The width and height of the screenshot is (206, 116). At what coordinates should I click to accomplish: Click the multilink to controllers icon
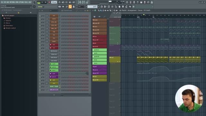coord(74,6)
